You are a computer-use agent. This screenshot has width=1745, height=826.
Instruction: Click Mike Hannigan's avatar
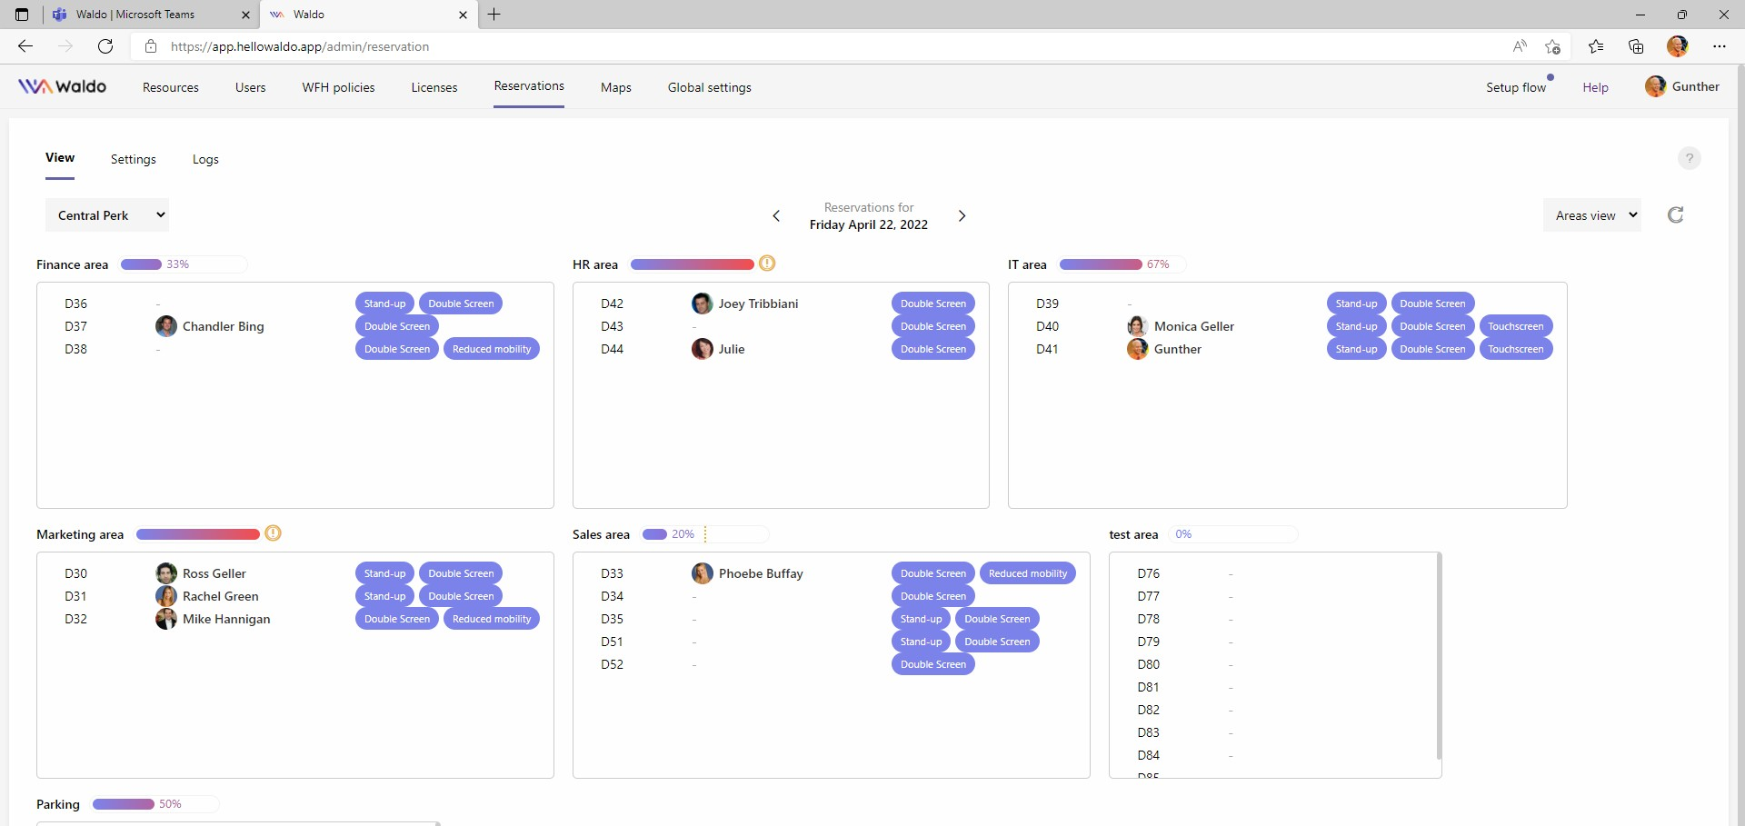tap(166, 619)
